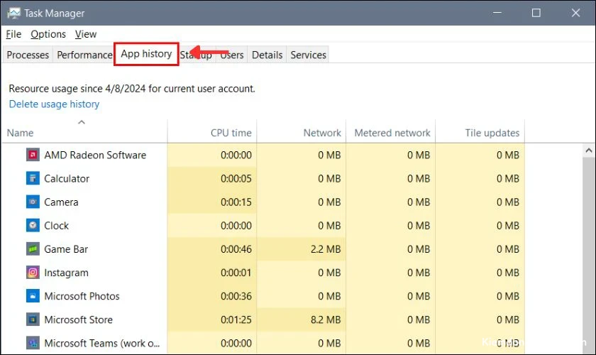
Task: Sort by the Name column header
Action: 84,131
